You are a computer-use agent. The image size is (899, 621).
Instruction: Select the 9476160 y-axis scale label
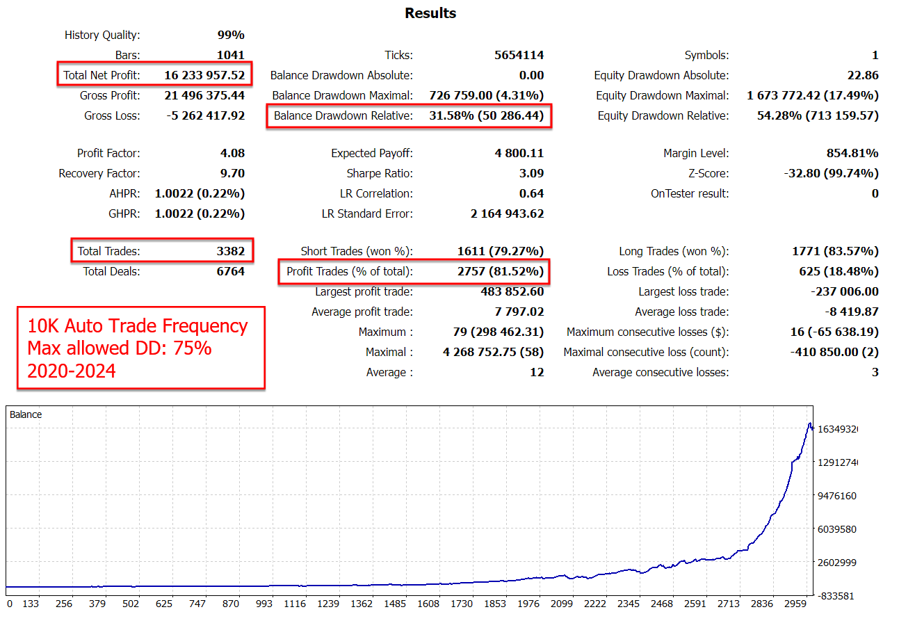click(x=837, y=496)
